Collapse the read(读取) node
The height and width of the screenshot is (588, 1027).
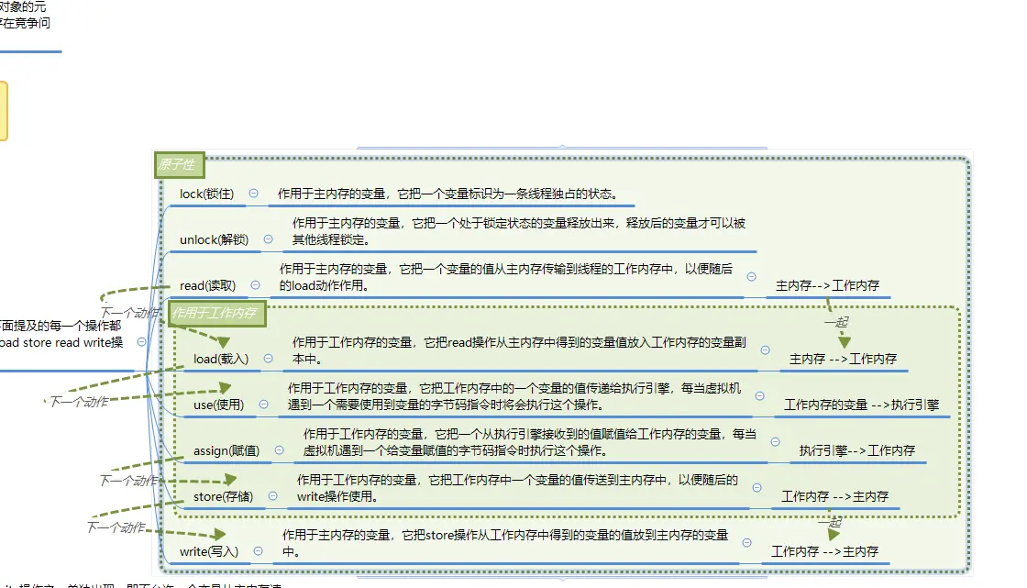pos(256,285)
